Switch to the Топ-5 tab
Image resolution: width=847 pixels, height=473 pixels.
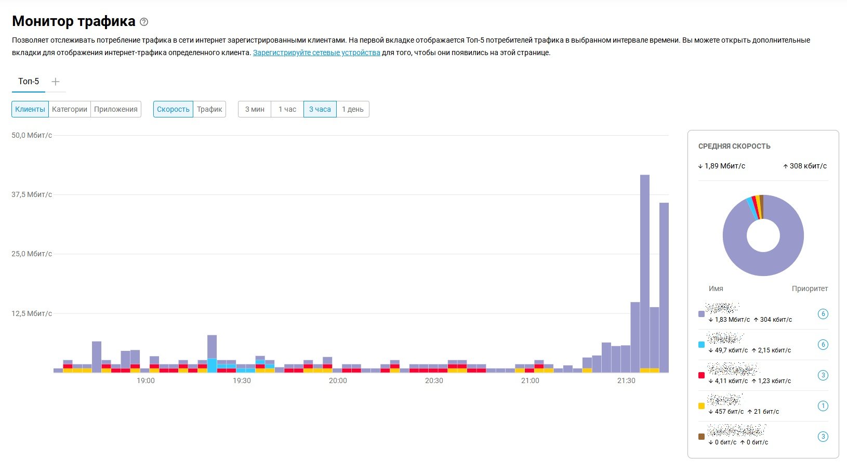(29, 82)
